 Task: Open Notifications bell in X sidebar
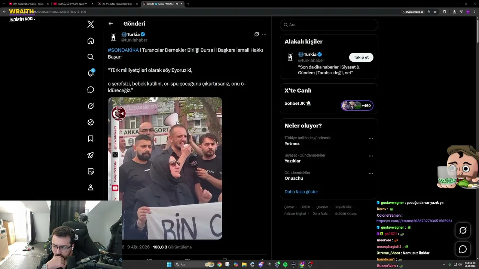91,73
